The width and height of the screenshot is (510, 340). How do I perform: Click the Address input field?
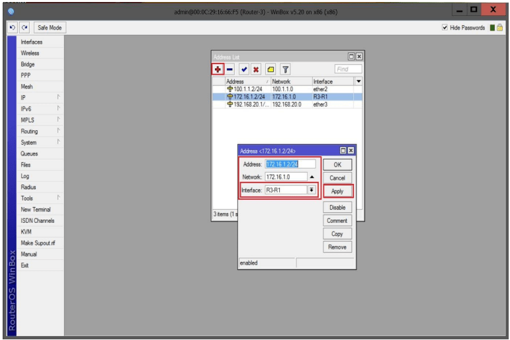click(x=290, y=164)
